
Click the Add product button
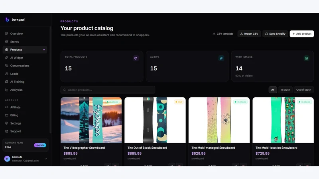302,34
